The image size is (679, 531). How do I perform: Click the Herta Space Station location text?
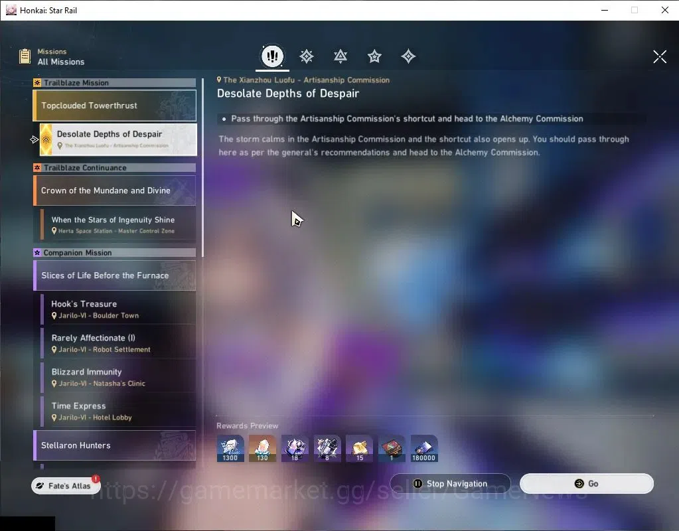coord(117,231)
